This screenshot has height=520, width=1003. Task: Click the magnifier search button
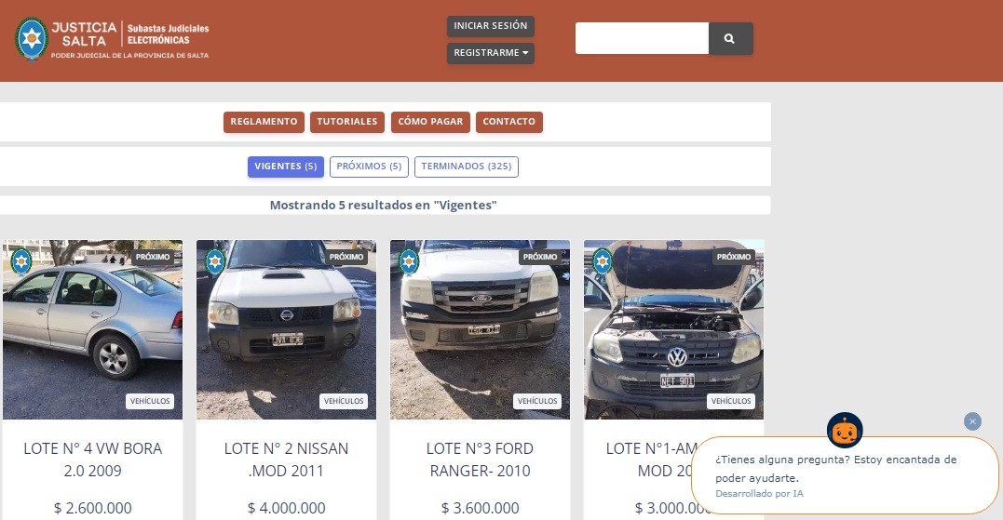click(730, 38)
